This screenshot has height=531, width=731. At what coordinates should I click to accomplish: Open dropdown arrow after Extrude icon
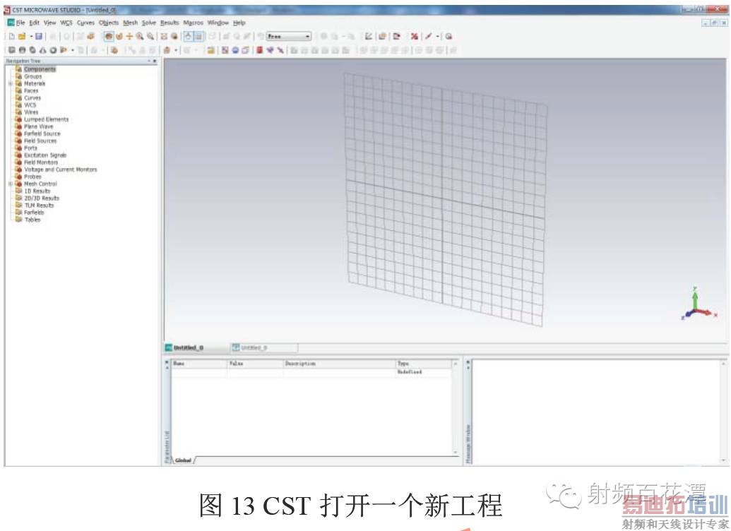pyautogui.click(x=73, y=50)
